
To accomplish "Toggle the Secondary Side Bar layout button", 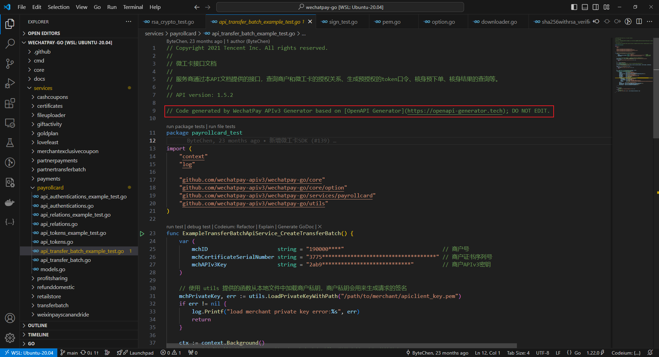I will (x=596, y=7).
